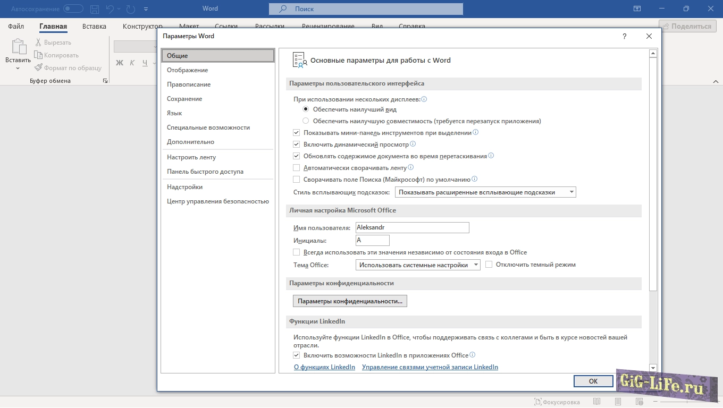Click the Save icon in title bar
The width and height of the screenshot is (723, 408).
click(95, 9)
